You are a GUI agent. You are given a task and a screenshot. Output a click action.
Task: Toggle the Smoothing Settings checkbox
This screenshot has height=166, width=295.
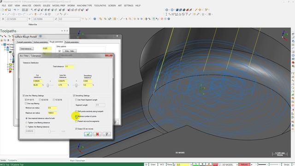pos(74,95)
